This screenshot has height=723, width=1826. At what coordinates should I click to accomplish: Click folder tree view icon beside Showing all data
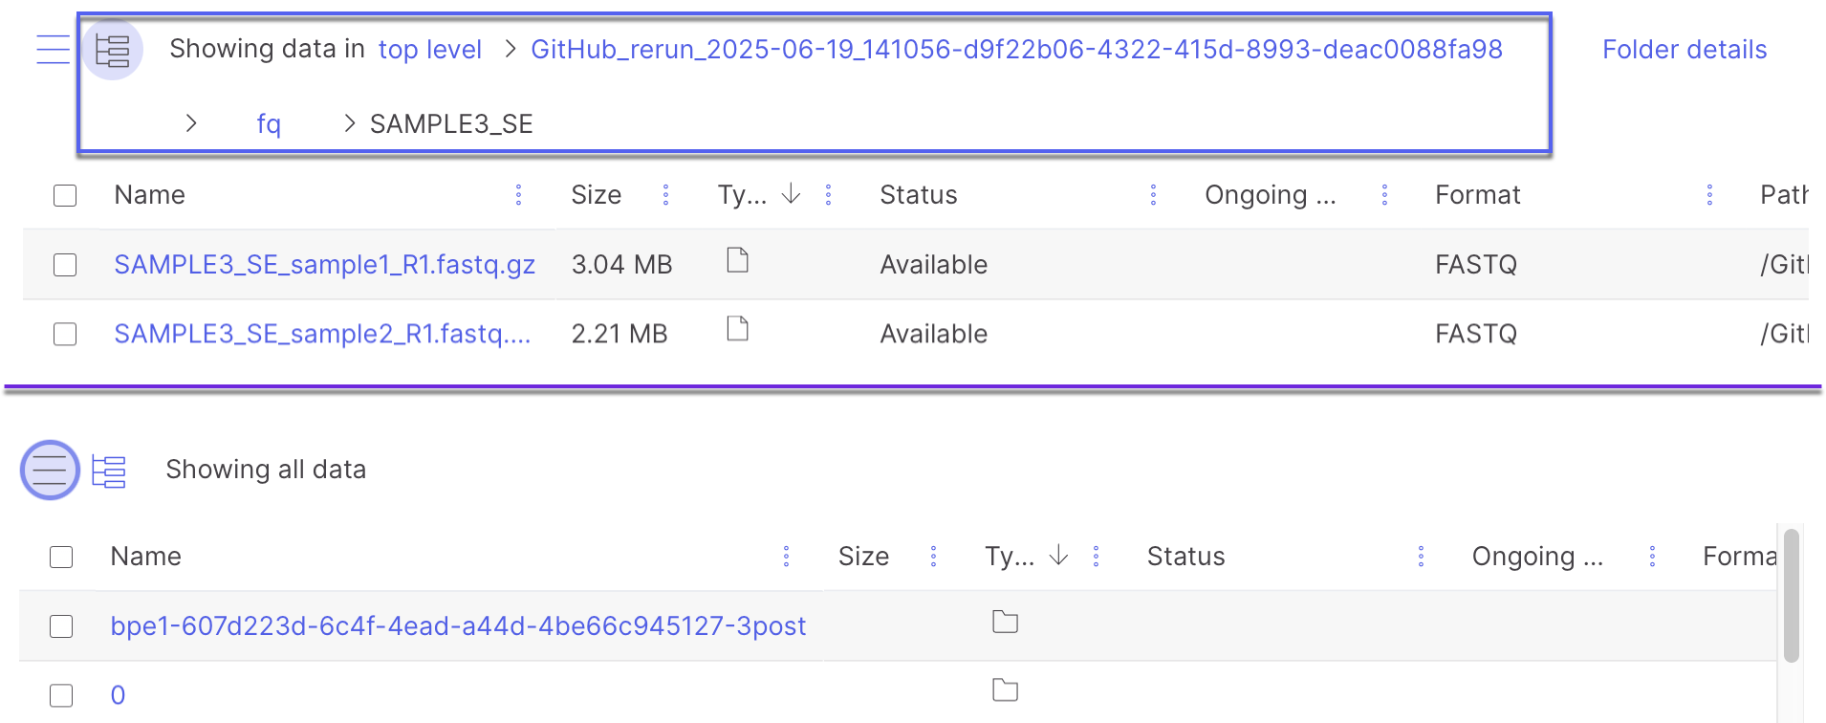point(109,471)
